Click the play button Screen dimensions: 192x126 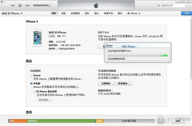20,5
